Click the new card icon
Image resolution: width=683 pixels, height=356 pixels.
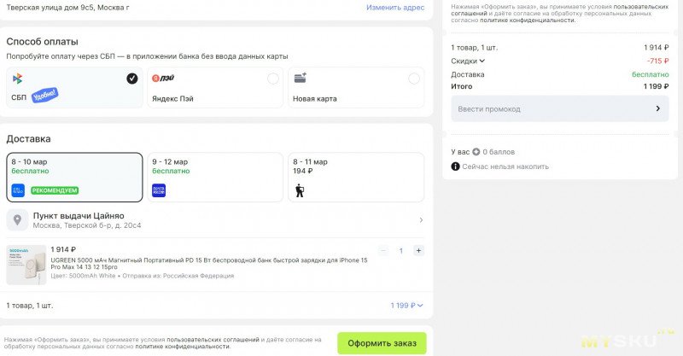(301, 78)
